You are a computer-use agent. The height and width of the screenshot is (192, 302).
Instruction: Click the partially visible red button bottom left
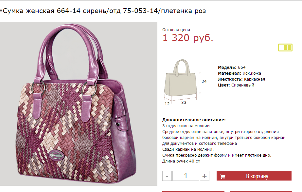pyautogui.click(x=193, y=191)
